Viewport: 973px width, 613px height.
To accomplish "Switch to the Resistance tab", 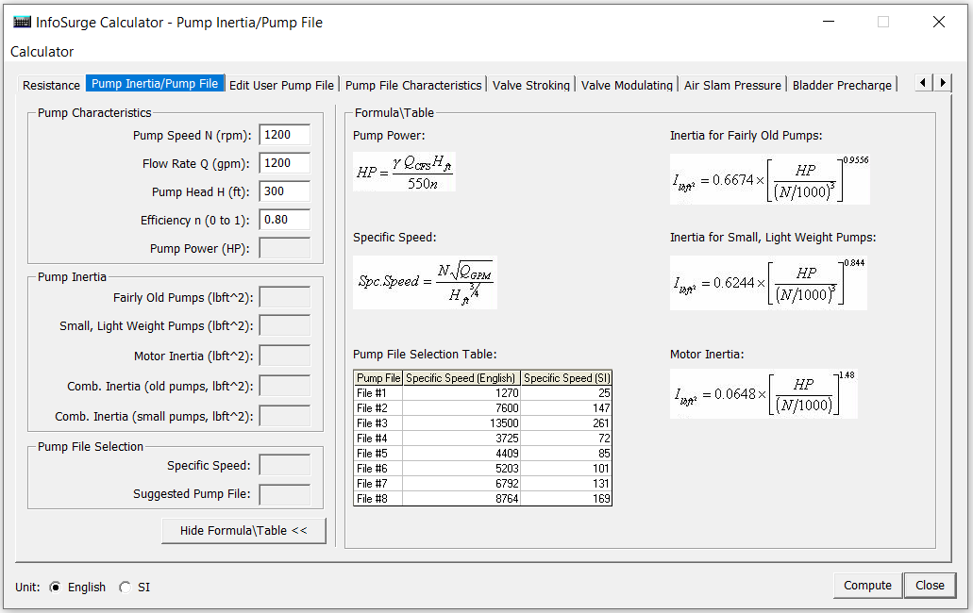I will coord(51,85).
